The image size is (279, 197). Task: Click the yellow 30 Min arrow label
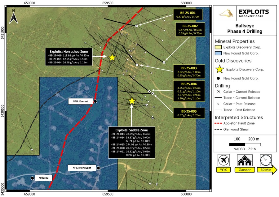[x=267, y=170]
